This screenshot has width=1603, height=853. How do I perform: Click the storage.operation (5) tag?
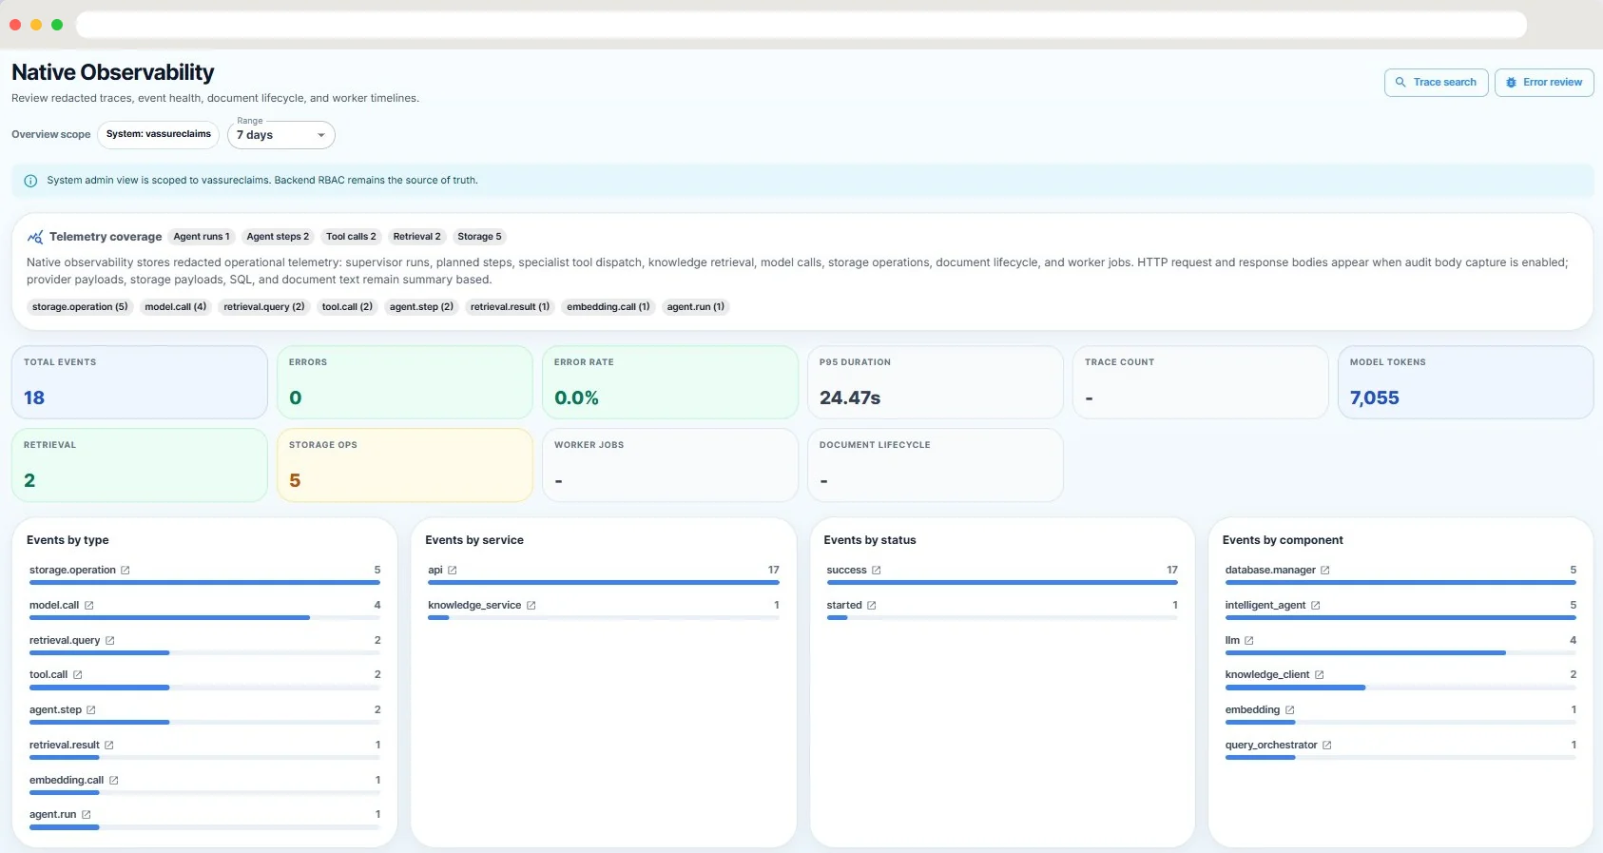click(80, 307)
